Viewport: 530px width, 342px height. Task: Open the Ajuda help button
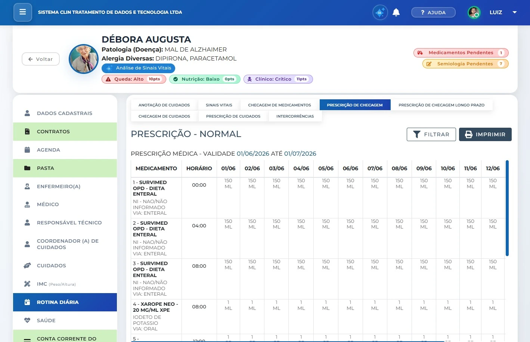click(x=433, y=12)
